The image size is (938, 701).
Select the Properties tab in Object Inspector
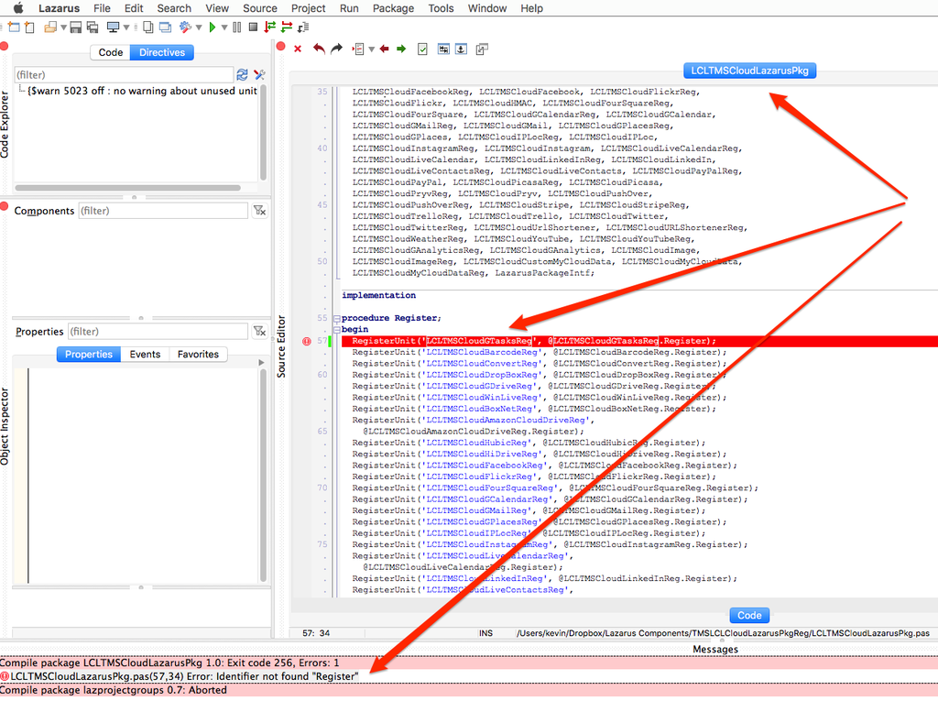(x=89, y=355)
